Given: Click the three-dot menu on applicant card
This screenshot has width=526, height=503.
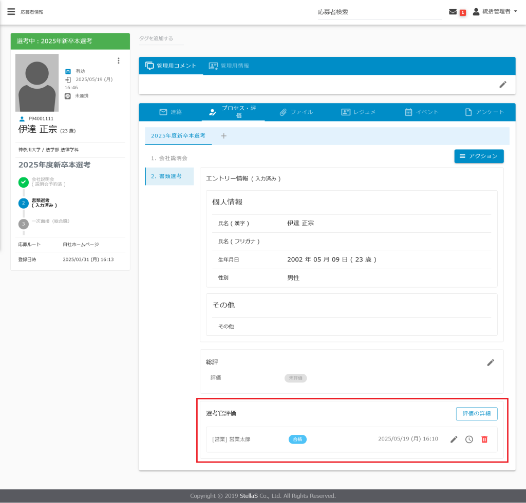Looking at the screenshot, I should click(119, 61).
